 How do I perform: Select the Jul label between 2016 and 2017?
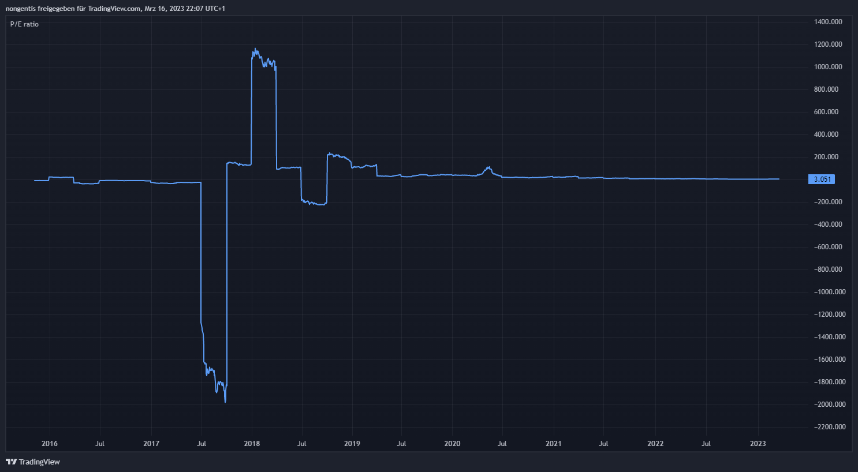click(x=100, y=444)
